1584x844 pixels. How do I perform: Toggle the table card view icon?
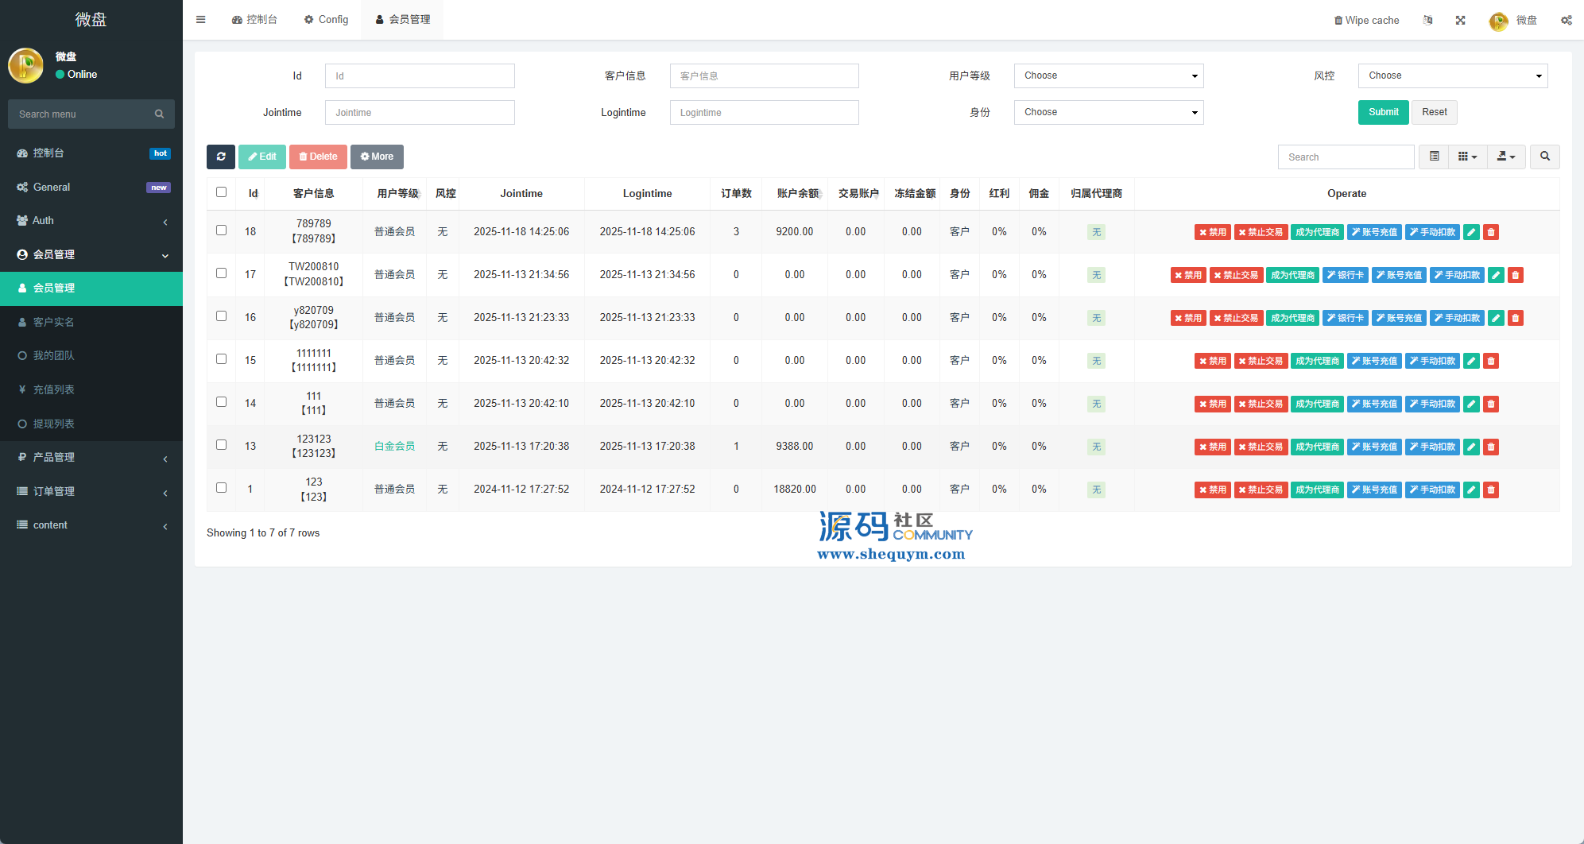point(1435,157)
